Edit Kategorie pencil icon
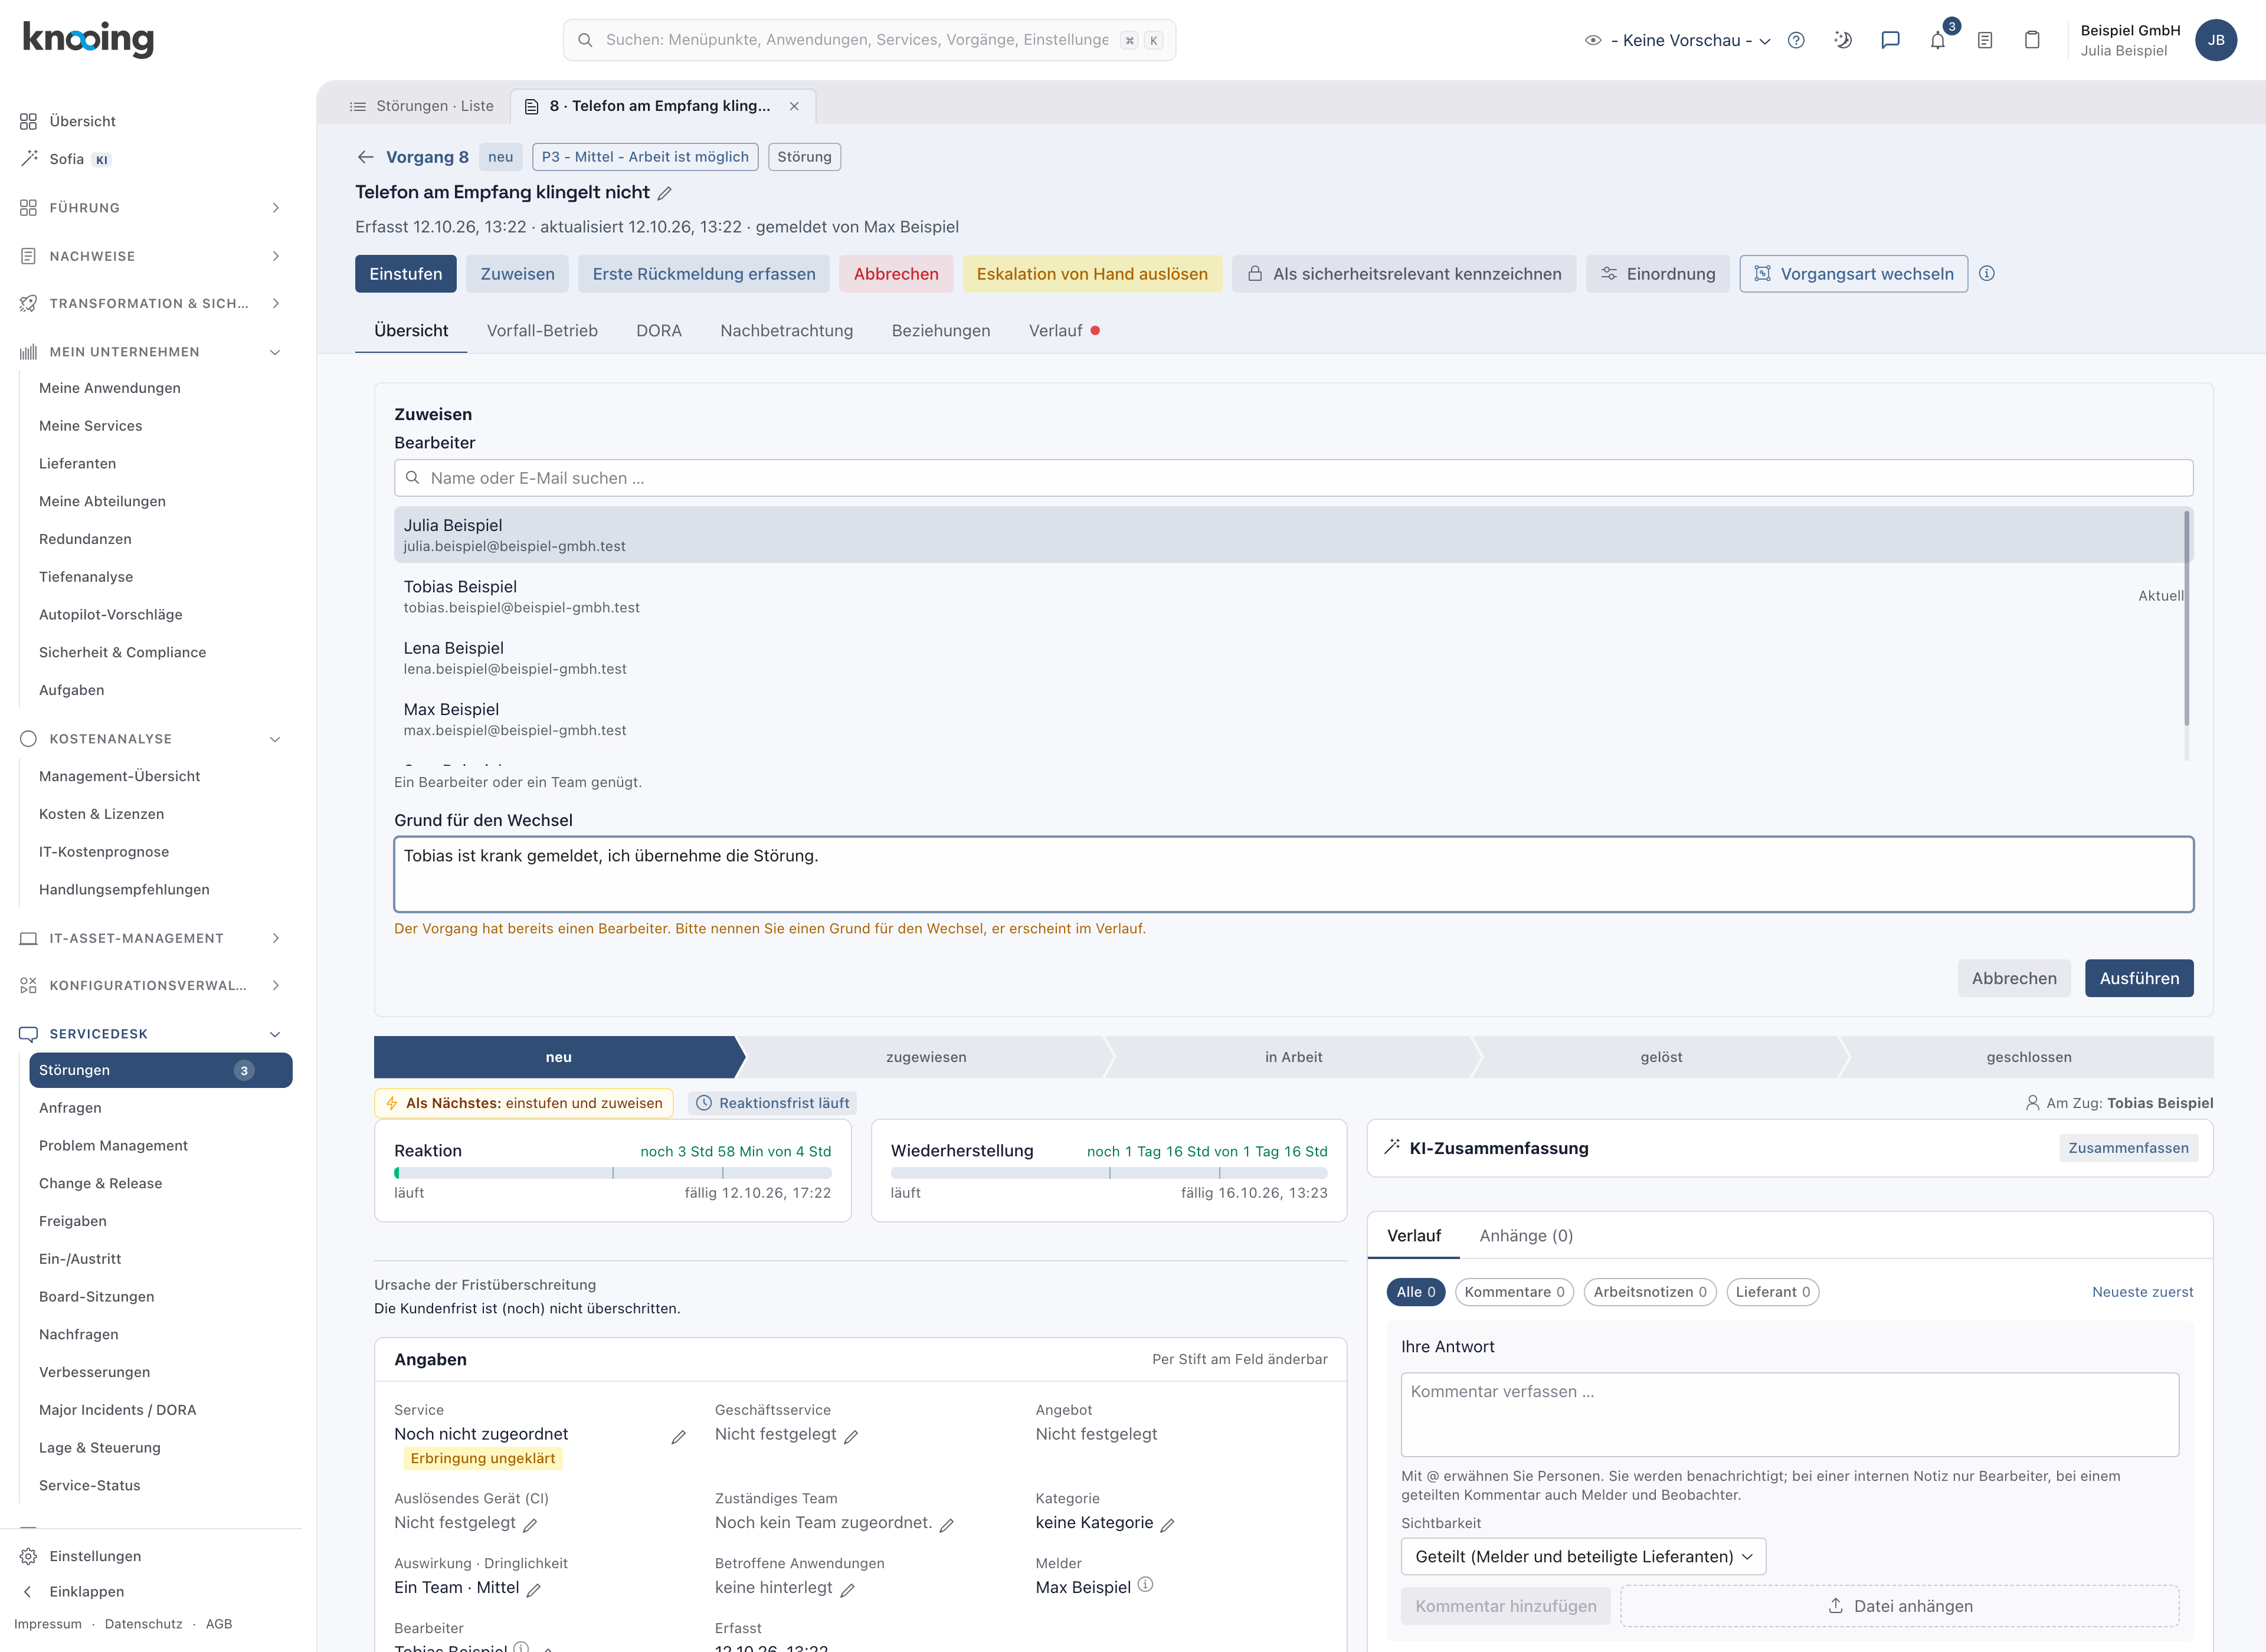The width and height of the screenshot is (2266, 1652). pos(1167,1525)
